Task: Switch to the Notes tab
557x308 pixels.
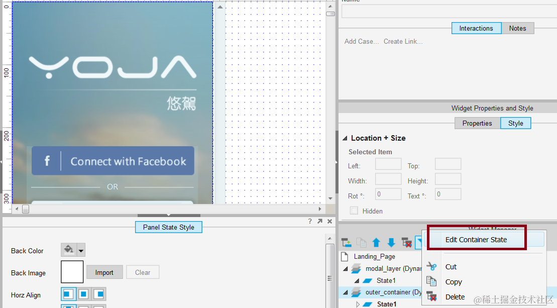Action: coord(518,28)
